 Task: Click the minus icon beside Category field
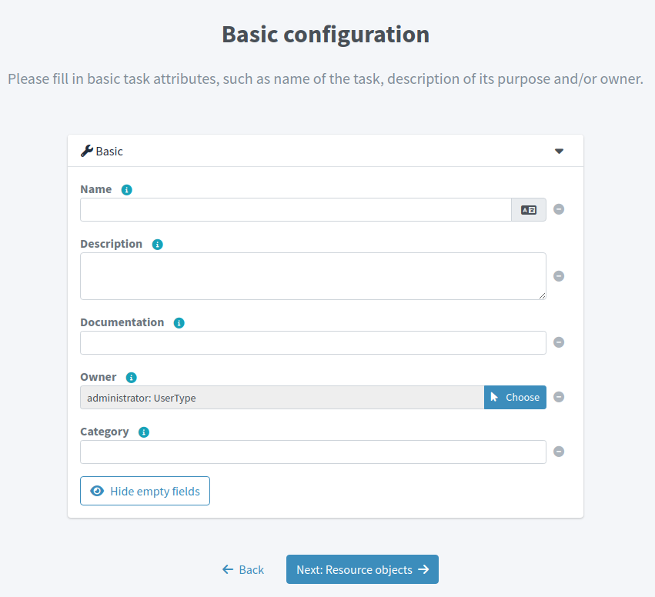coord(559,452)
